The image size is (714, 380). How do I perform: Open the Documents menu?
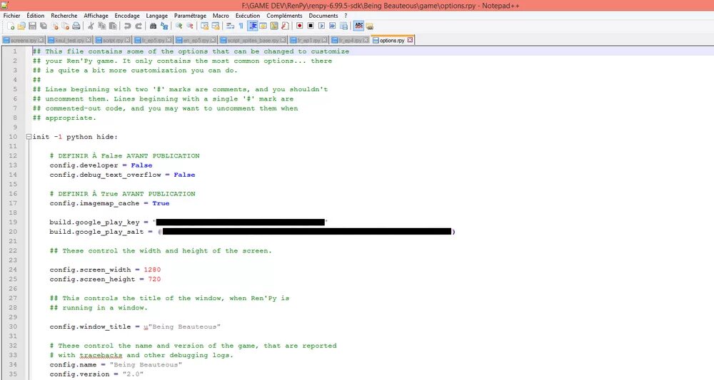pos(323,16)
